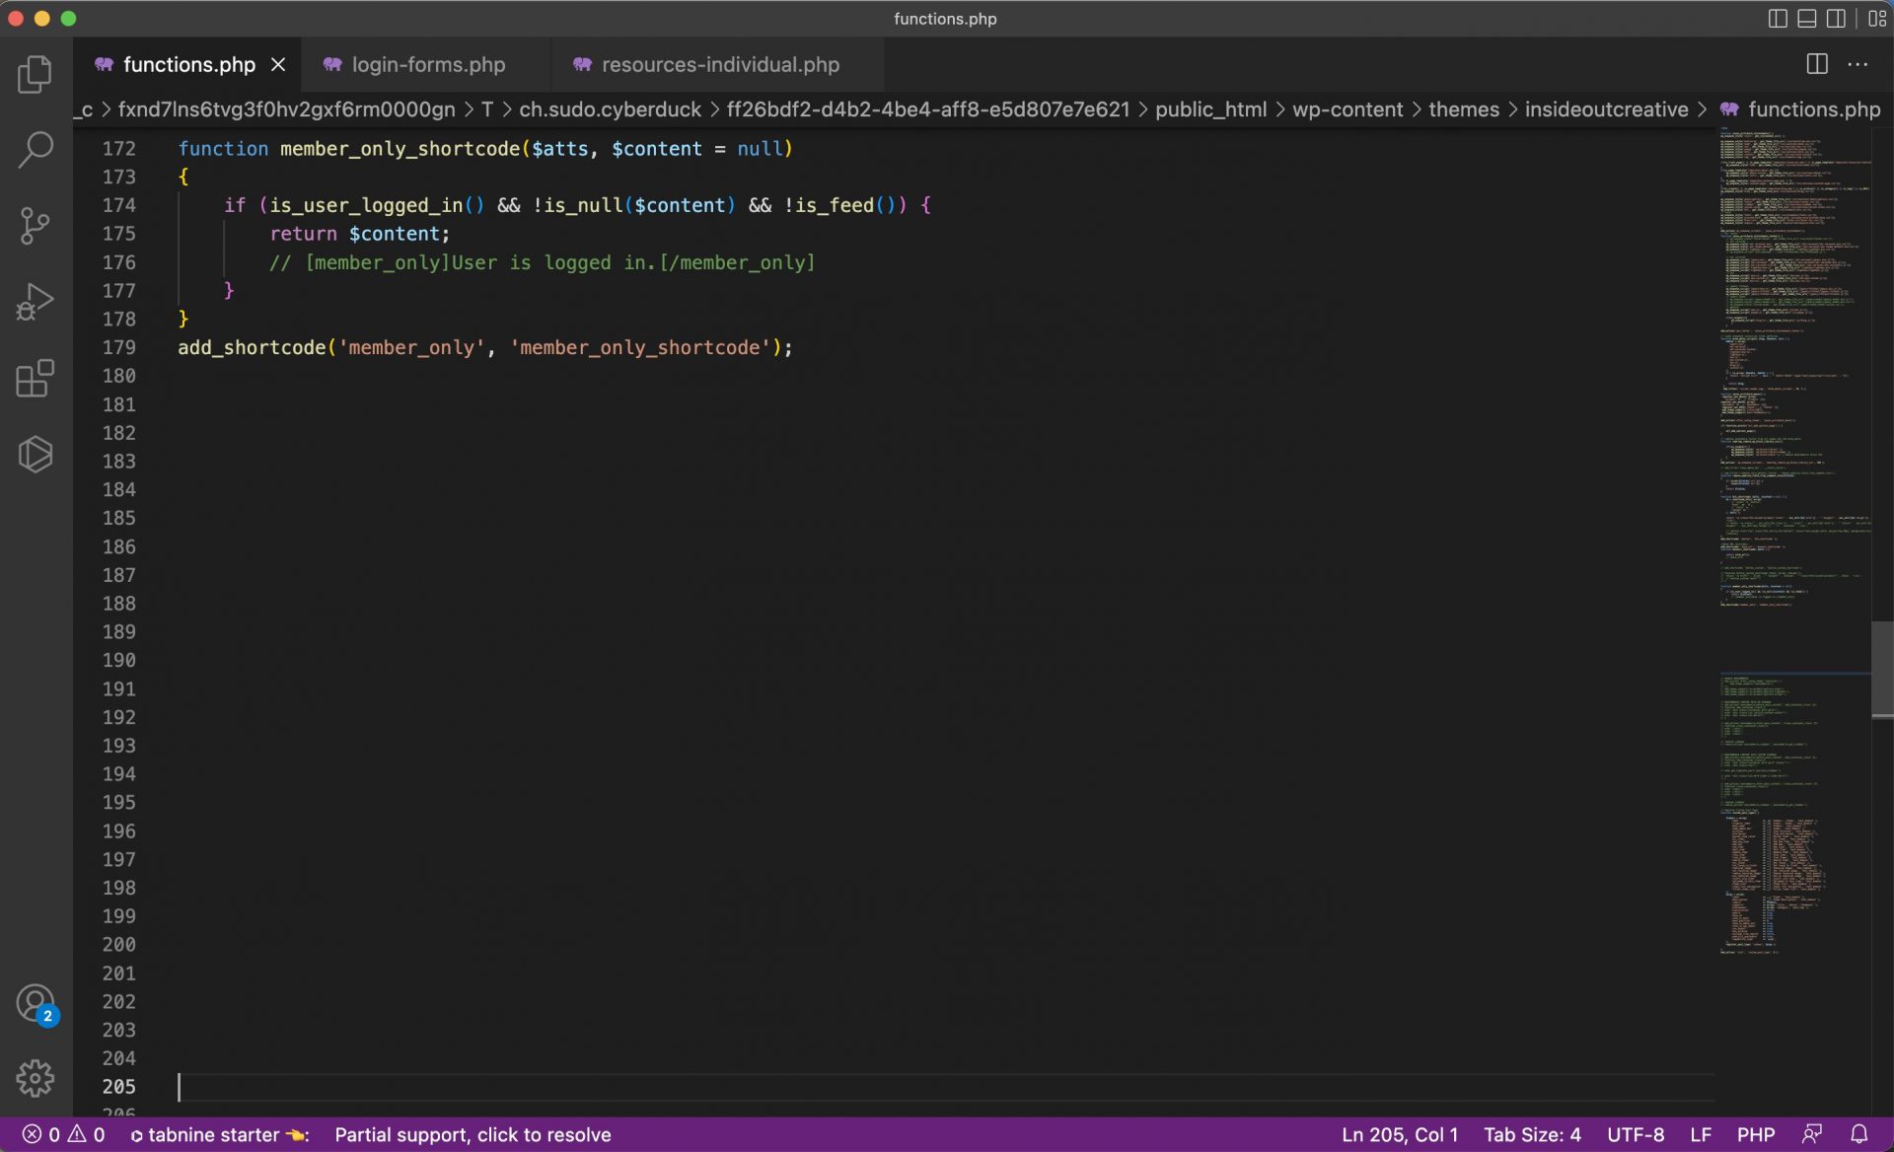Open the Explorer view in activity bar

[36, 75]
